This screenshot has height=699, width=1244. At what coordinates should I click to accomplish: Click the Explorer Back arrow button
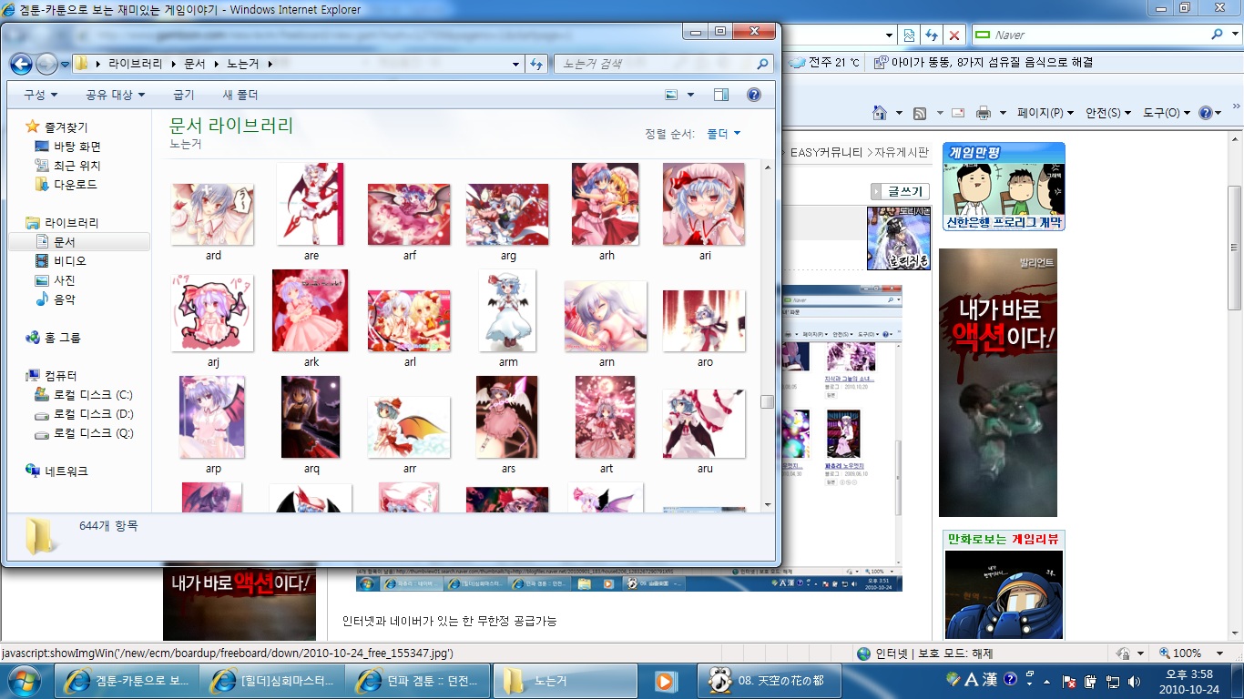pos(21,64)
